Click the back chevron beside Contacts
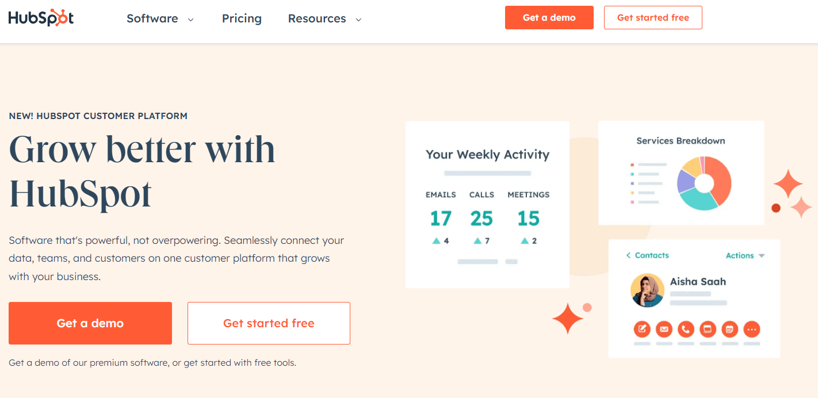The image size is (818, 398). tap(628, 255)
